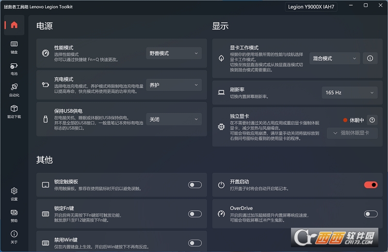The image size is (388, 252).
Task: Open the 关于 about page
Action: (x=14, y=237)
